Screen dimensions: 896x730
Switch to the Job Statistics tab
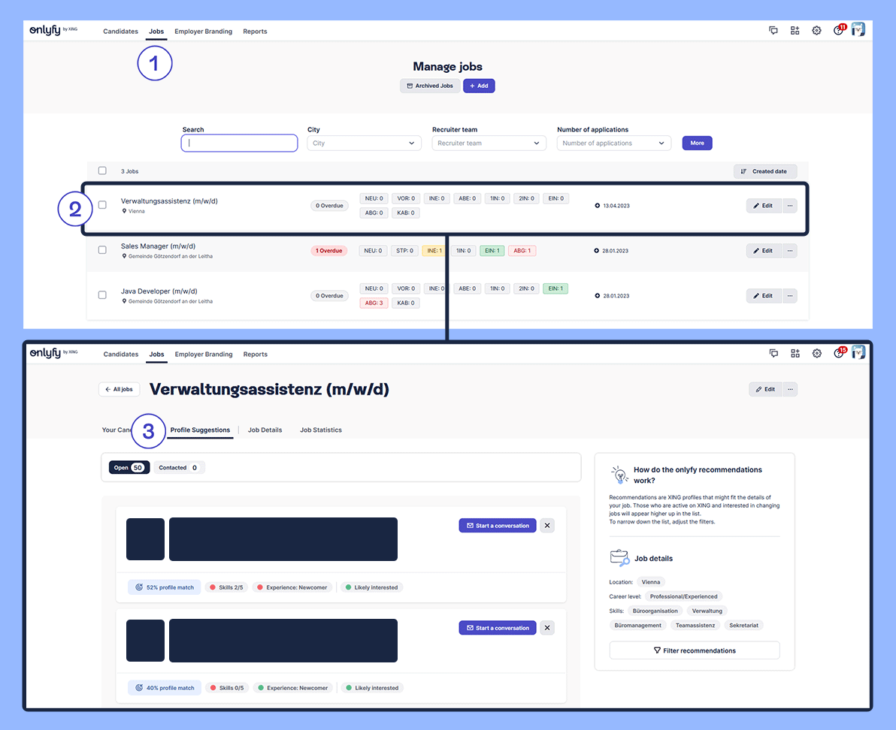coord(320,430)
